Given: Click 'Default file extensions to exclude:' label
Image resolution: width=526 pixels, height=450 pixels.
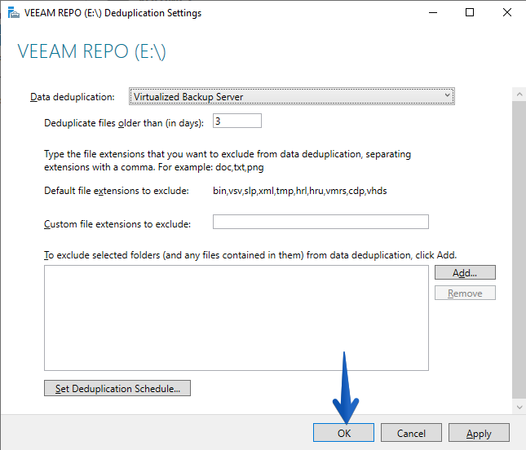Looking at the screenshot, I should [117, 191].
